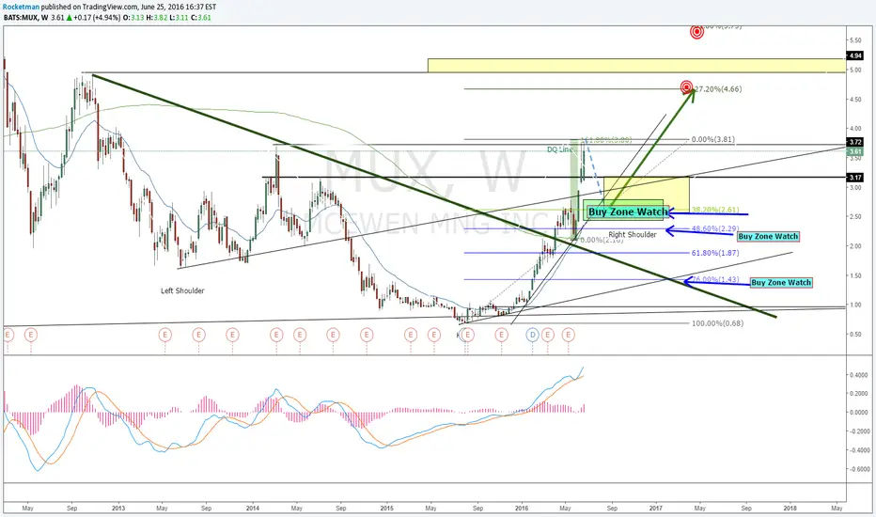Click the green 3.61 current price tag
Viewport: 876px width, 517px height.
click(x=854, y=151)
